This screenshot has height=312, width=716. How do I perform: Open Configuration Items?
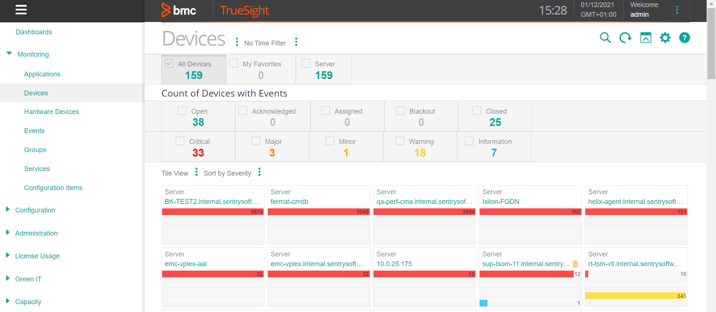pyautogui.click(x=53, y=188)
